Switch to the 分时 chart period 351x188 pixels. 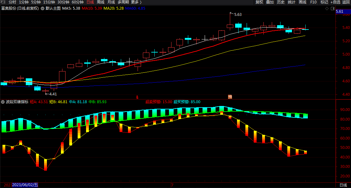pos(12,2)
